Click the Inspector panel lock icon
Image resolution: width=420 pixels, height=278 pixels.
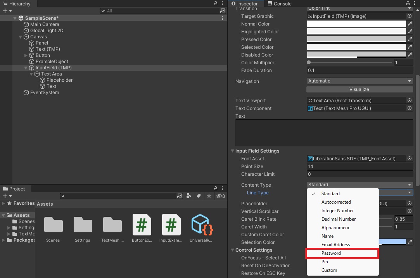[408, 3]
